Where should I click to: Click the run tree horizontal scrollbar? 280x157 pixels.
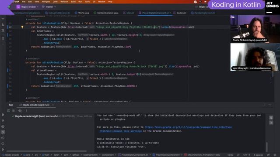pyautogui.click(x=46, y=151)
